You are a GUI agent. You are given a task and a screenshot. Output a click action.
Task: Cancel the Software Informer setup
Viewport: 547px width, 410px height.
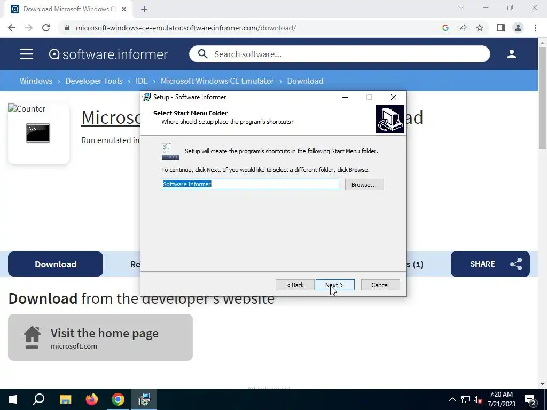(380, 285)
